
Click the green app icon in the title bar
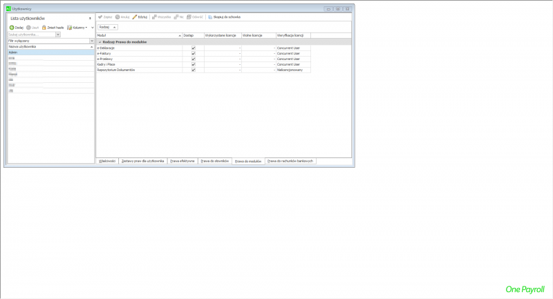click(x=8, y=8)
